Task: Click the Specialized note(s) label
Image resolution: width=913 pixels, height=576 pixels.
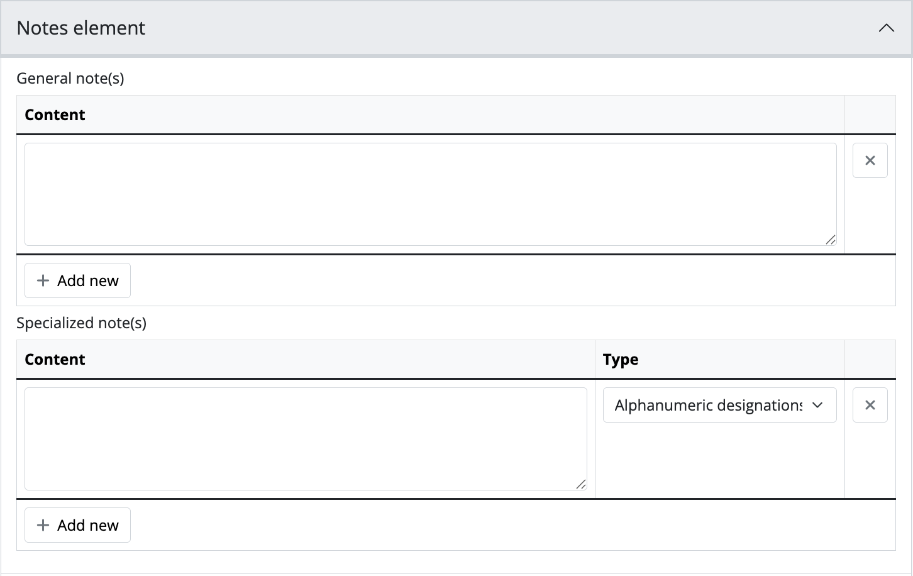Action: (81, 323)
